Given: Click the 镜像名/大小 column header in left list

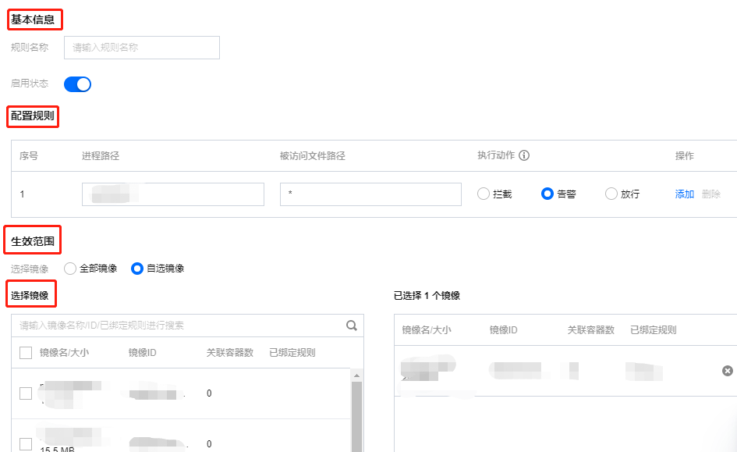Looking at the screenshot, I should (64, 353).
